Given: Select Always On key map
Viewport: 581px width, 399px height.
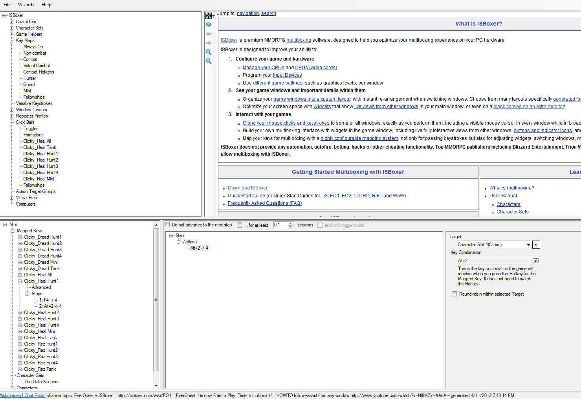Looking at the screenshot, I should click(x=33, y=47).
